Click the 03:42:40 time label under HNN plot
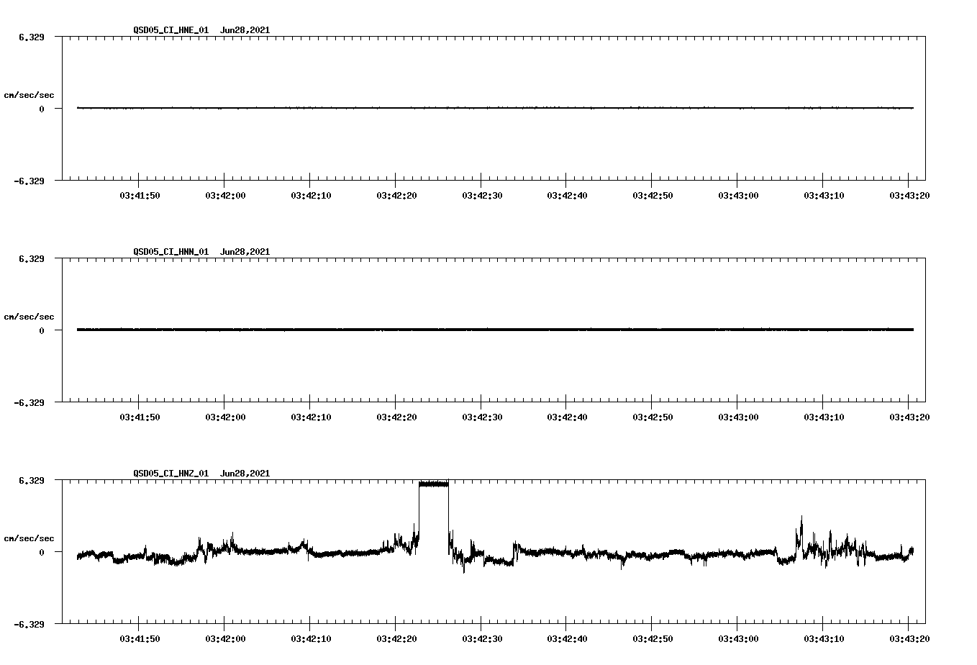This screenshot has height=665, width=977. (x=567, y=417)
